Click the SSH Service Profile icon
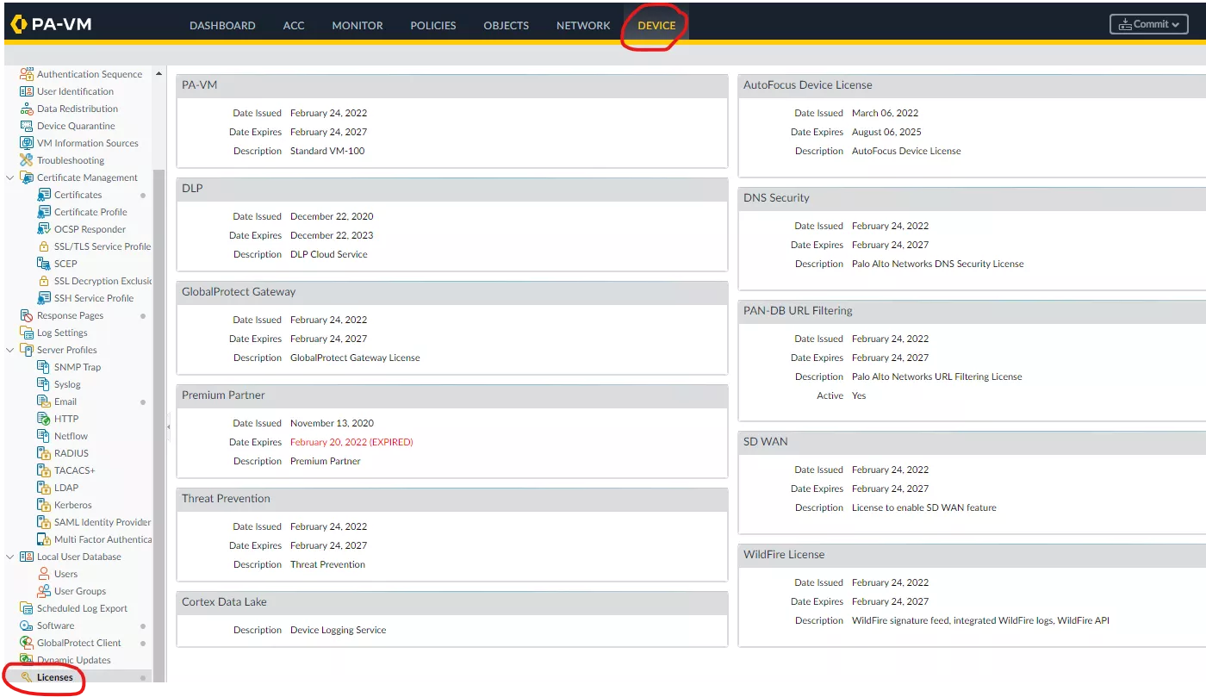 (x=44, y=298)
